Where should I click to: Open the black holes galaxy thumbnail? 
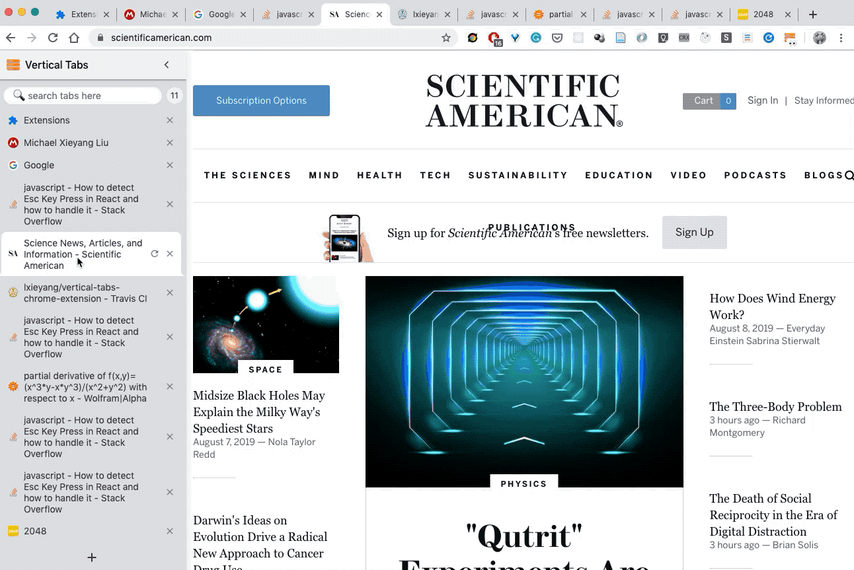pos(266,324)
